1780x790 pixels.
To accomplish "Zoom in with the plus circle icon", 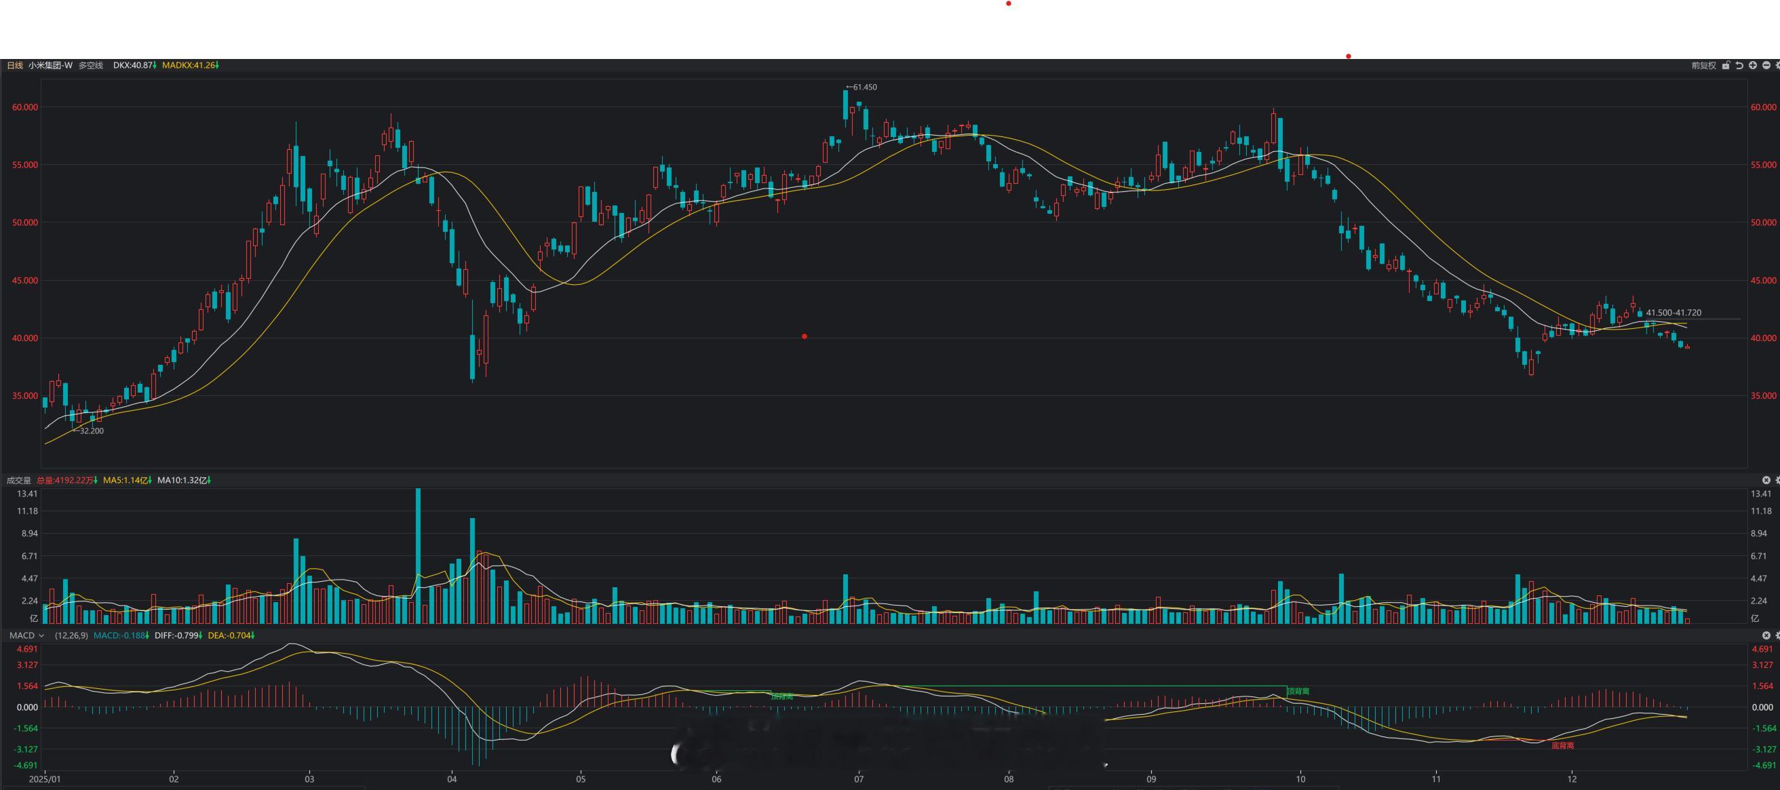I will pos(1753,66).
